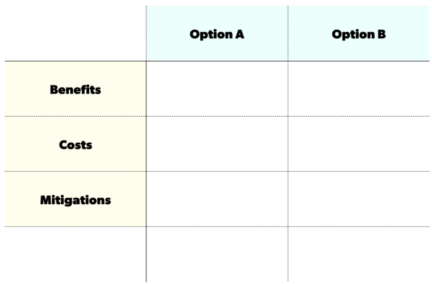
Task: Select the empty Benefits cell under Option B
Action: point(359,88)
